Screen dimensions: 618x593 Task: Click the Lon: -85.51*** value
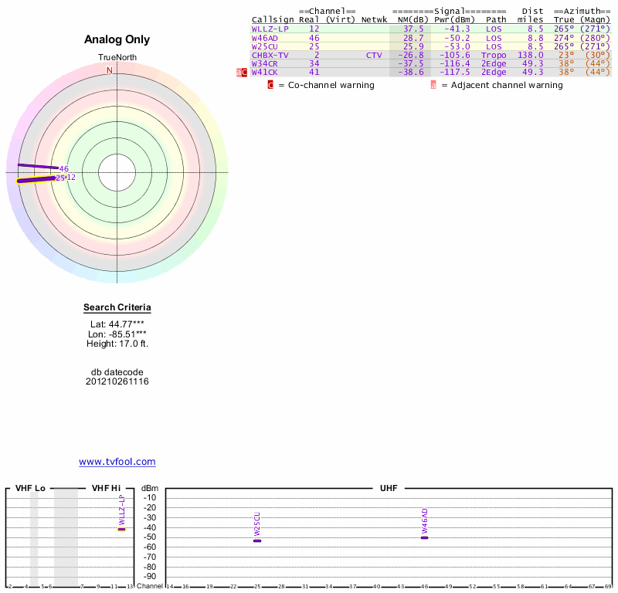point(117,334)
